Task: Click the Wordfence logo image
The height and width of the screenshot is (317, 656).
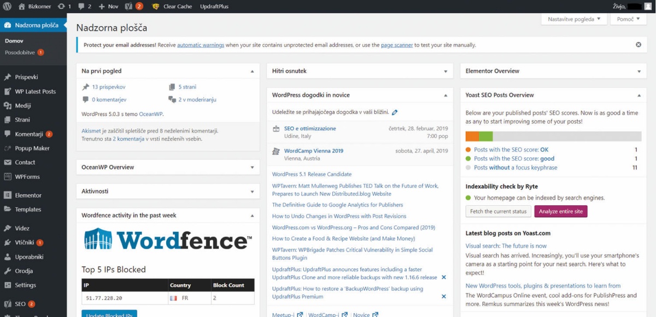Action: tap(168, 238)
